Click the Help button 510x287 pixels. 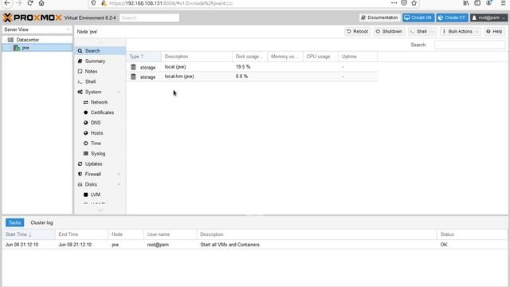(x=494, y=32)
